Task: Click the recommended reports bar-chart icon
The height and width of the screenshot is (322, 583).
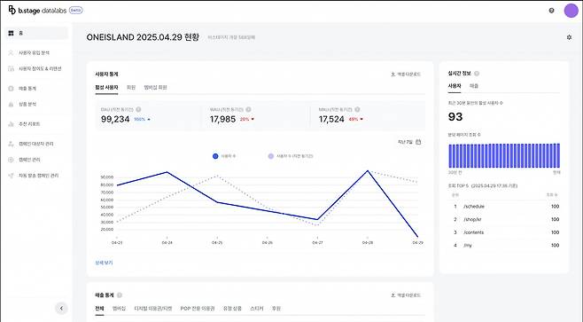Action: [12, 124]
